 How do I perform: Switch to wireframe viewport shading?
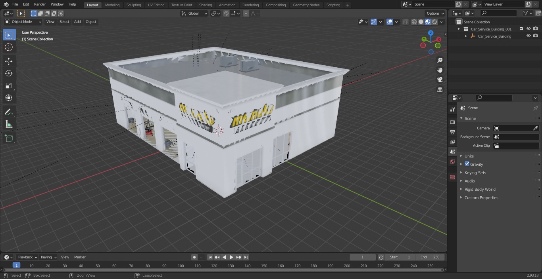(x=414, y=22)
